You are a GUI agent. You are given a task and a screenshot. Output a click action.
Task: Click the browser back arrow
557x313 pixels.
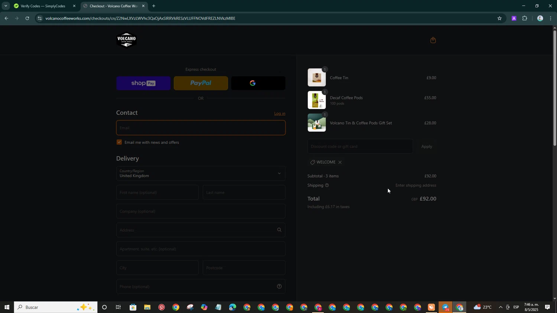point(6,18)
